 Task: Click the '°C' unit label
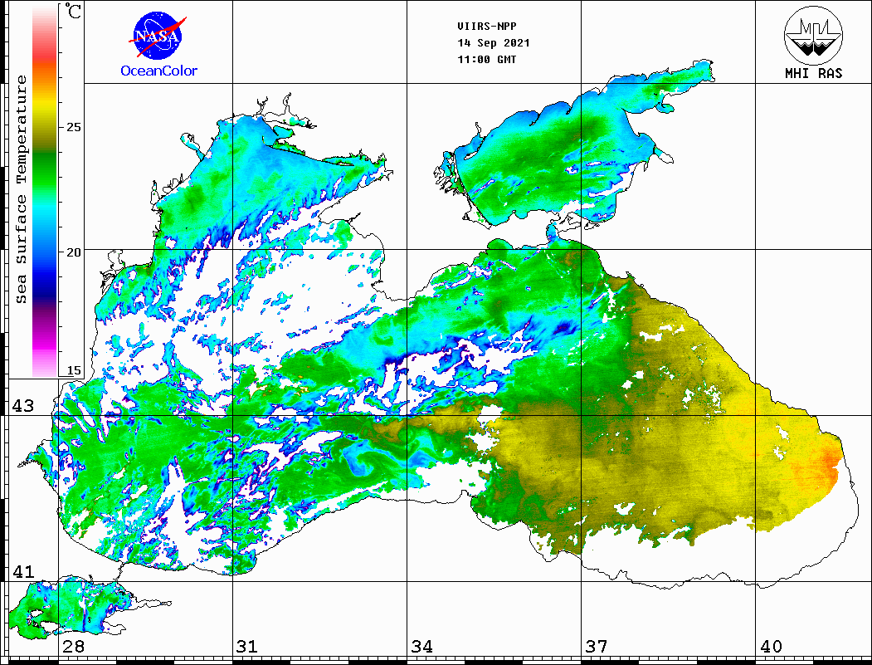[73, 11]
